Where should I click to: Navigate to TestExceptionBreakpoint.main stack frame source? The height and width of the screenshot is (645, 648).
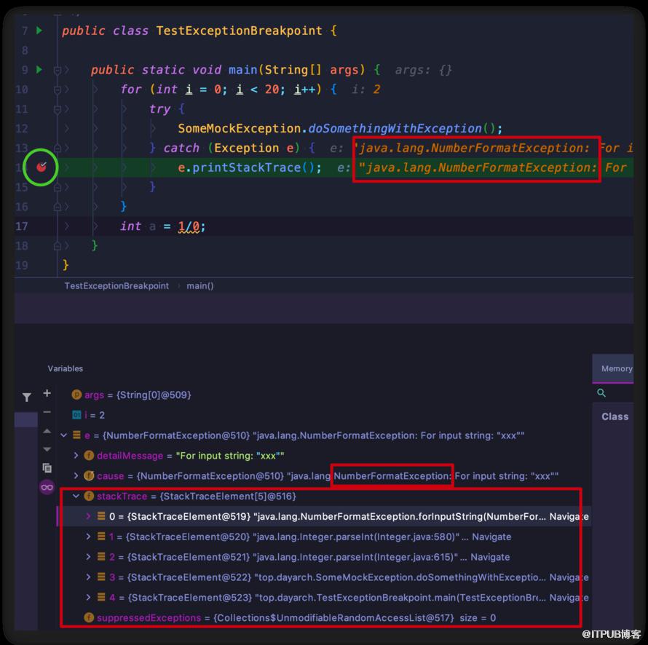[569, 598]
